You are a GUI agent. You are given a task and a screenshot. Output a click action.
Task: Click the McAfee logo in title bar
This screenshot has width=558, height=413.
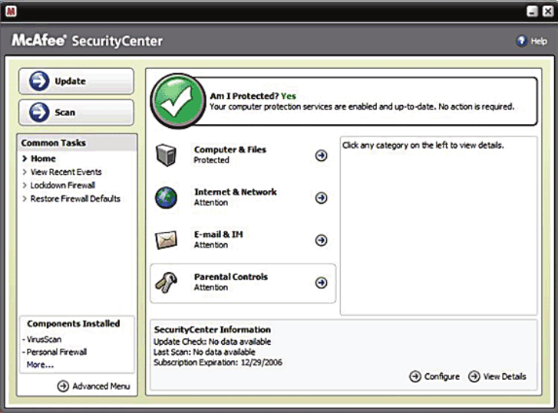point(11,11)
